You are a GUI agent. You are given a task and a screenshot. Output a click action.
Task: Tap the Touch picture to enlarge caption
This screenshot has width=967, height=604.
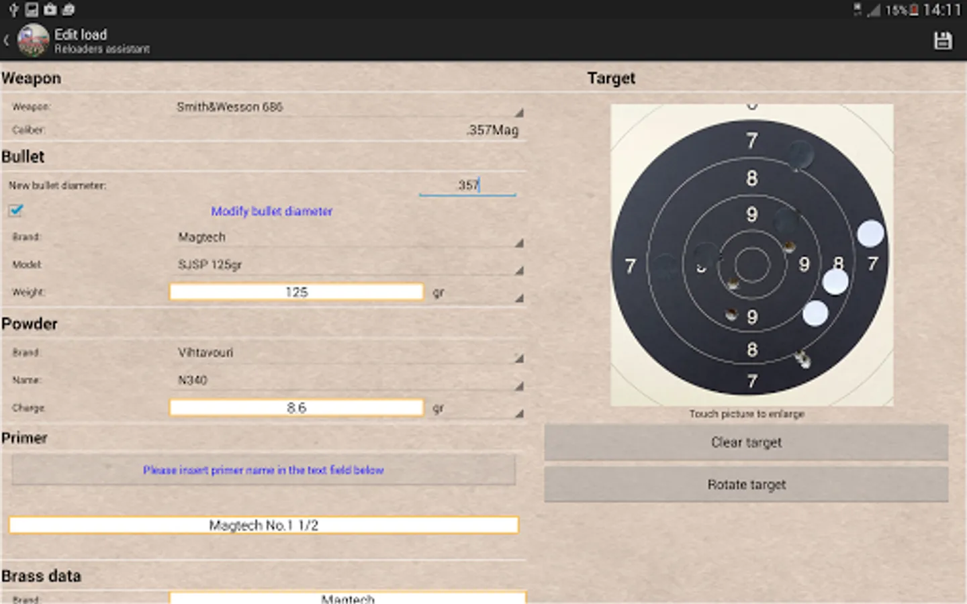(x=747, y=414)
